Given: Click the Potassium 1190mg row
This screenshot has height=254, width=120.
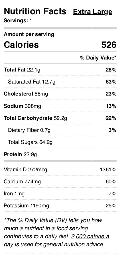Looking at the screenshot, I should [60, 206].
